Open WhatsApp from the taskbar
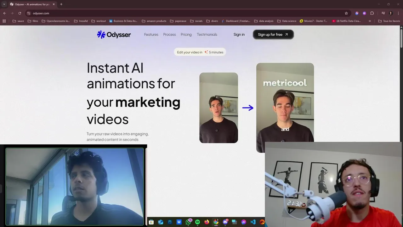 pos(189,222)
